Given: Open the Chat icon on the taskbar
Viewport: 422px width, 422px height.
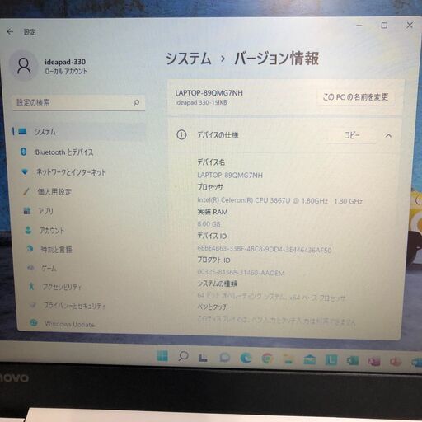Looking at the screenshot, I should point(225,358).
